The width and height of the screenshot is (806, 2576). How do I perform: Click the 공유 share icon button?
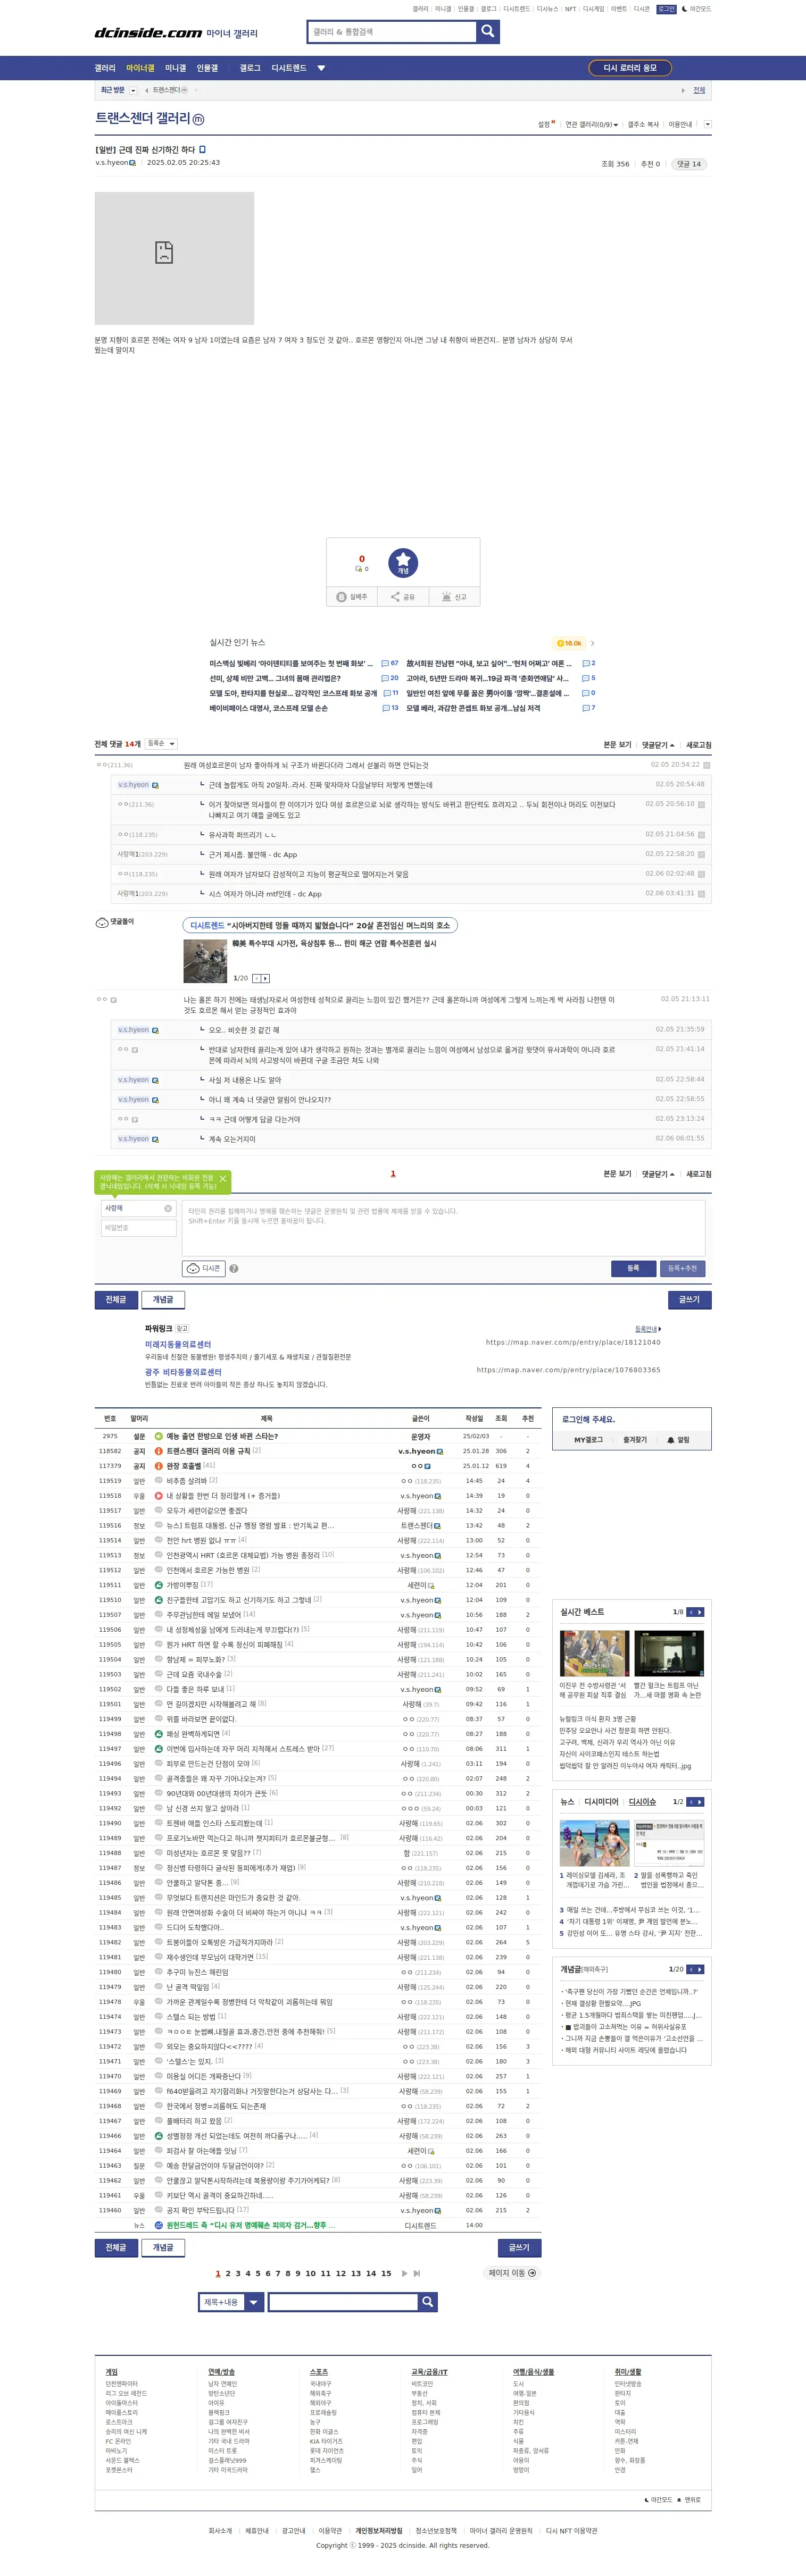coord(403,597)
